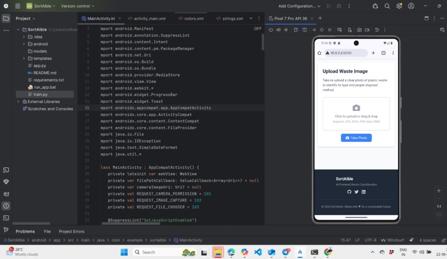This screenshot has height=259, width=447.
Task: Show hidden editor tabs chevron
Action: [251, 18]
